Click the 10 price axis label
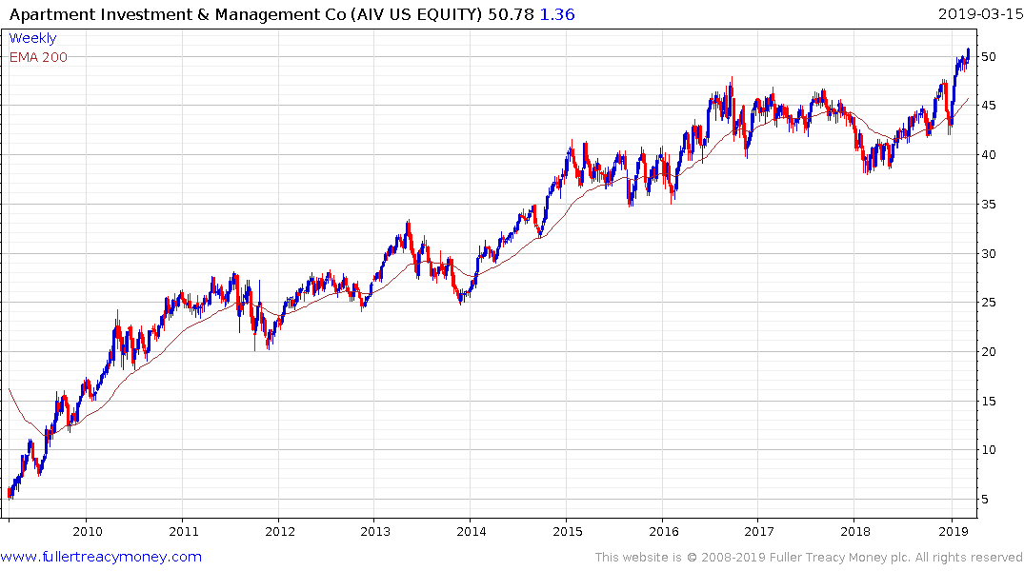The height and width of the screenshot is (571, 1024). pos(989,449)
